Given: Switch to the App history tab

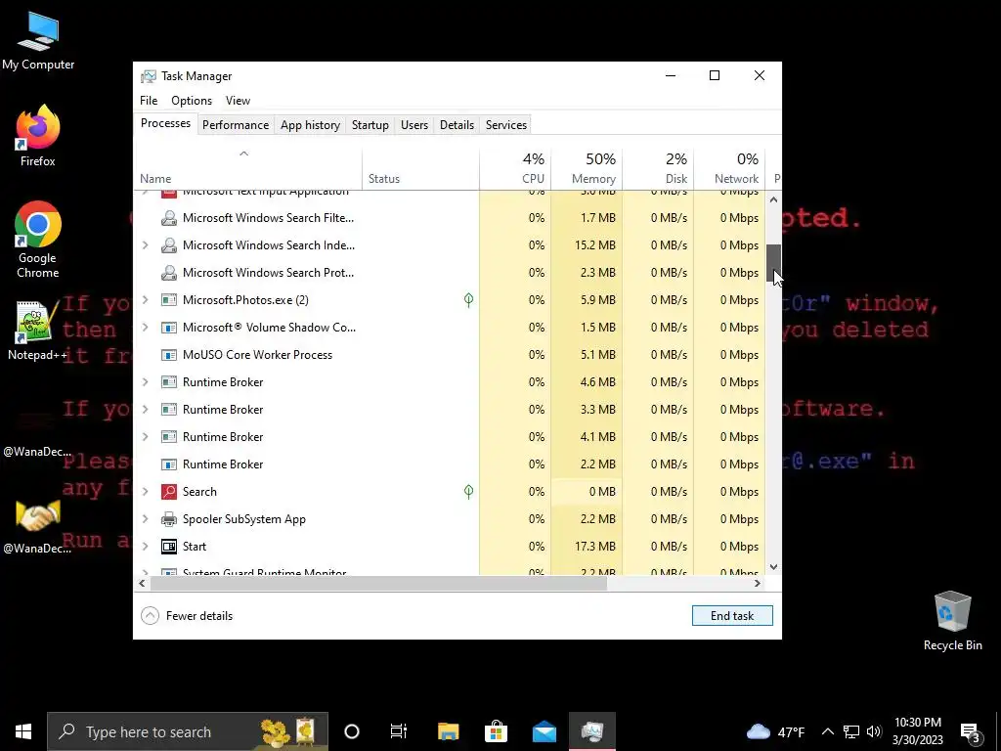Looking at the screenshot, I should click(x=310, y=125).
